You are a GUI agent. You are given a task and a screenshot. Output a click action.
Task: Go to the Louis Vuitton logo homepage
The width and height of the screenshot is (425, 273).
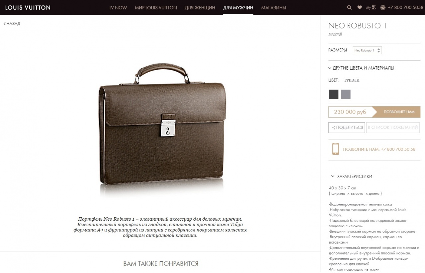point(28,7)
